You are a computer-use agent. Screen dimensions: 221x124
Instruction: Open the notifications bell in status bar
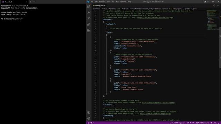pos(218,123)
